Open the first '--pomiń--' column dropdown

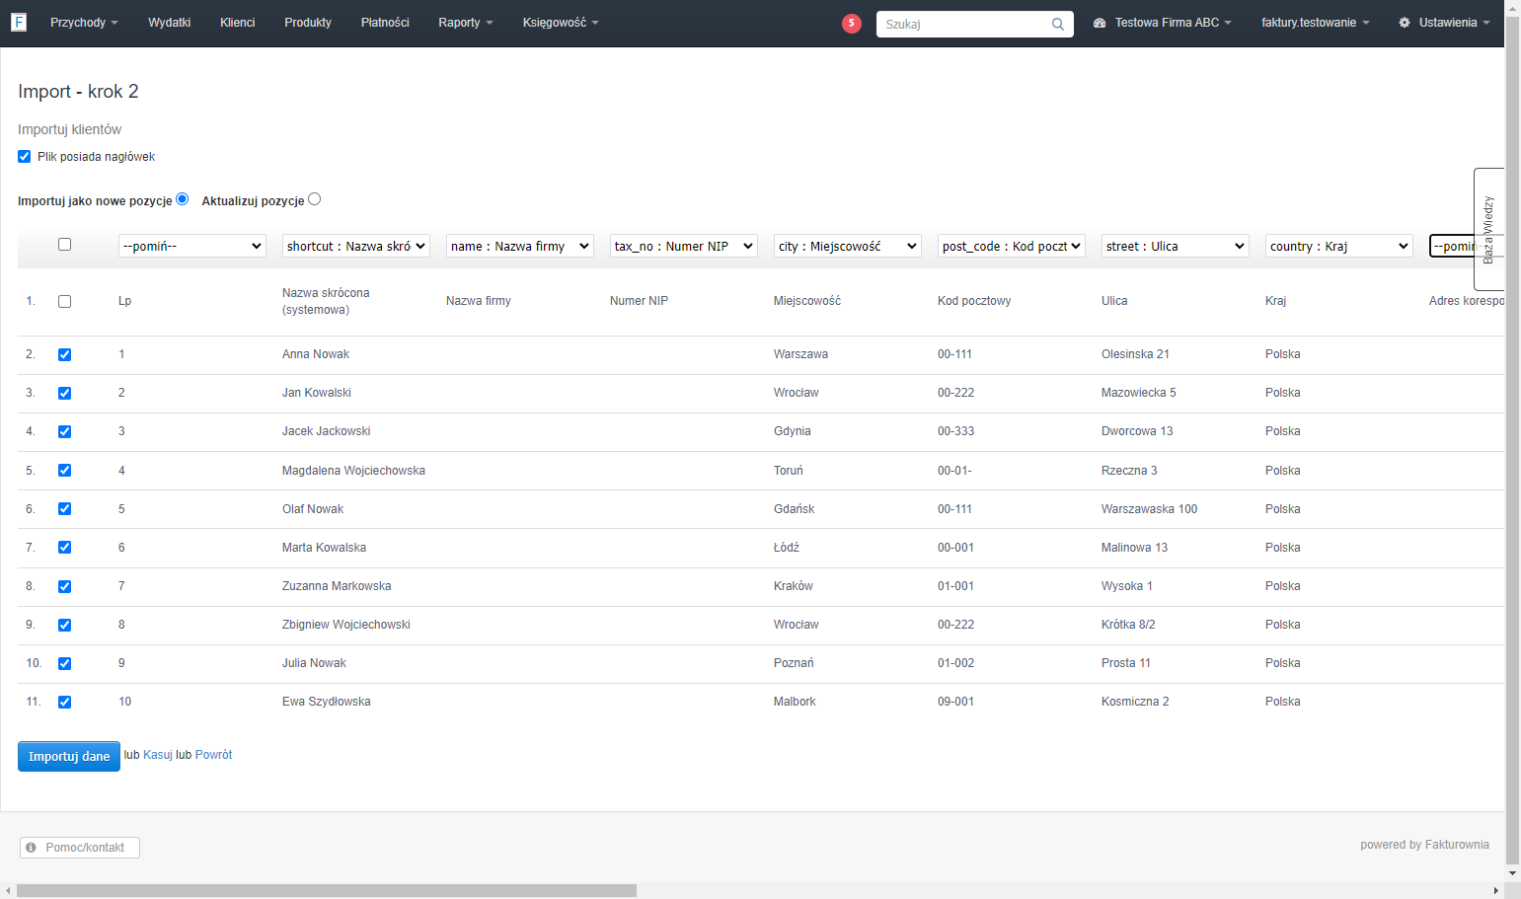(x=192, y=246)
